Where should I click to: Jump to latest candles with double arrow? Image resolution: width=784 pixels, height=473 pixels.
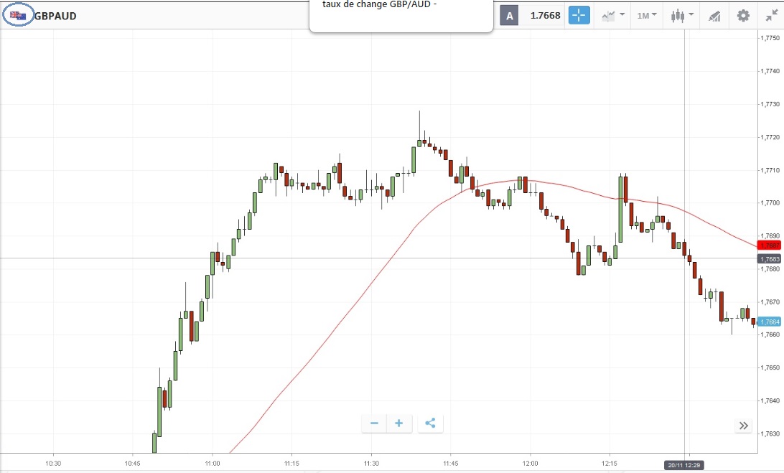point(743,426)
